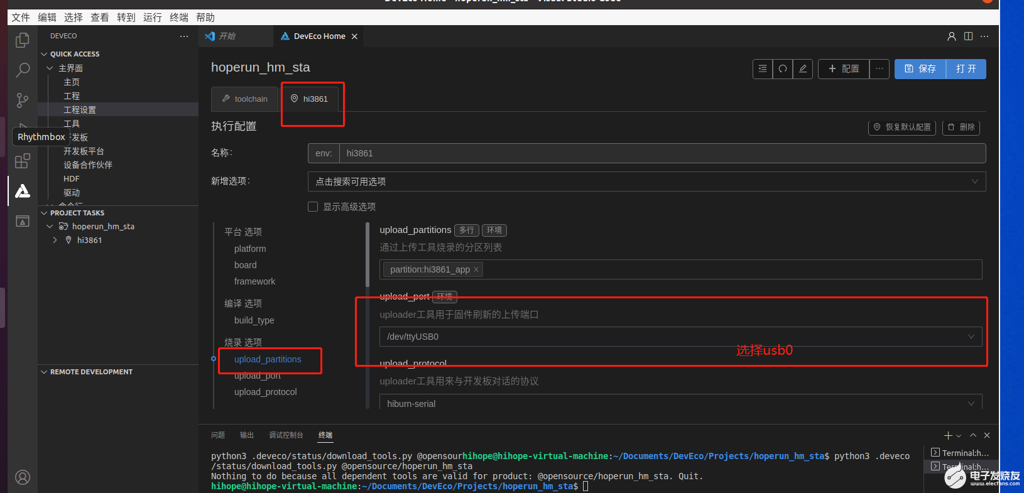1024x493 pixels.
Task: Split the editor with the layout icon
Action: pos(969,36)
